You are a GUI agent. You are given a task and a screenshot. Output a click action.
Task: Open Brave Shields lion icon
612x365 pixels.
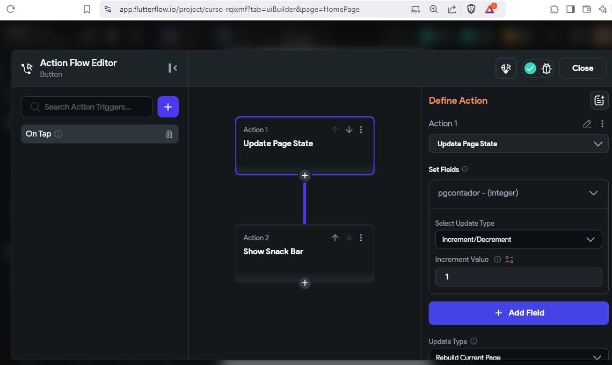[471, 9]
